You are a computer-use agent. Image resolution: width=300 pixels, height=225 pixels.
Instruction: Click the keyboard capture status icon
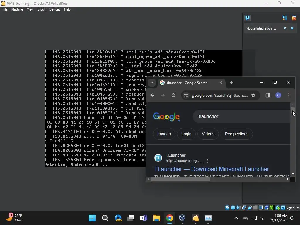click(x=283, y=208)
